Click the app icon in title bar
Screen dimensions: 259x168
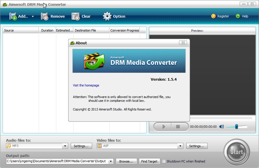tap(5, 4)
